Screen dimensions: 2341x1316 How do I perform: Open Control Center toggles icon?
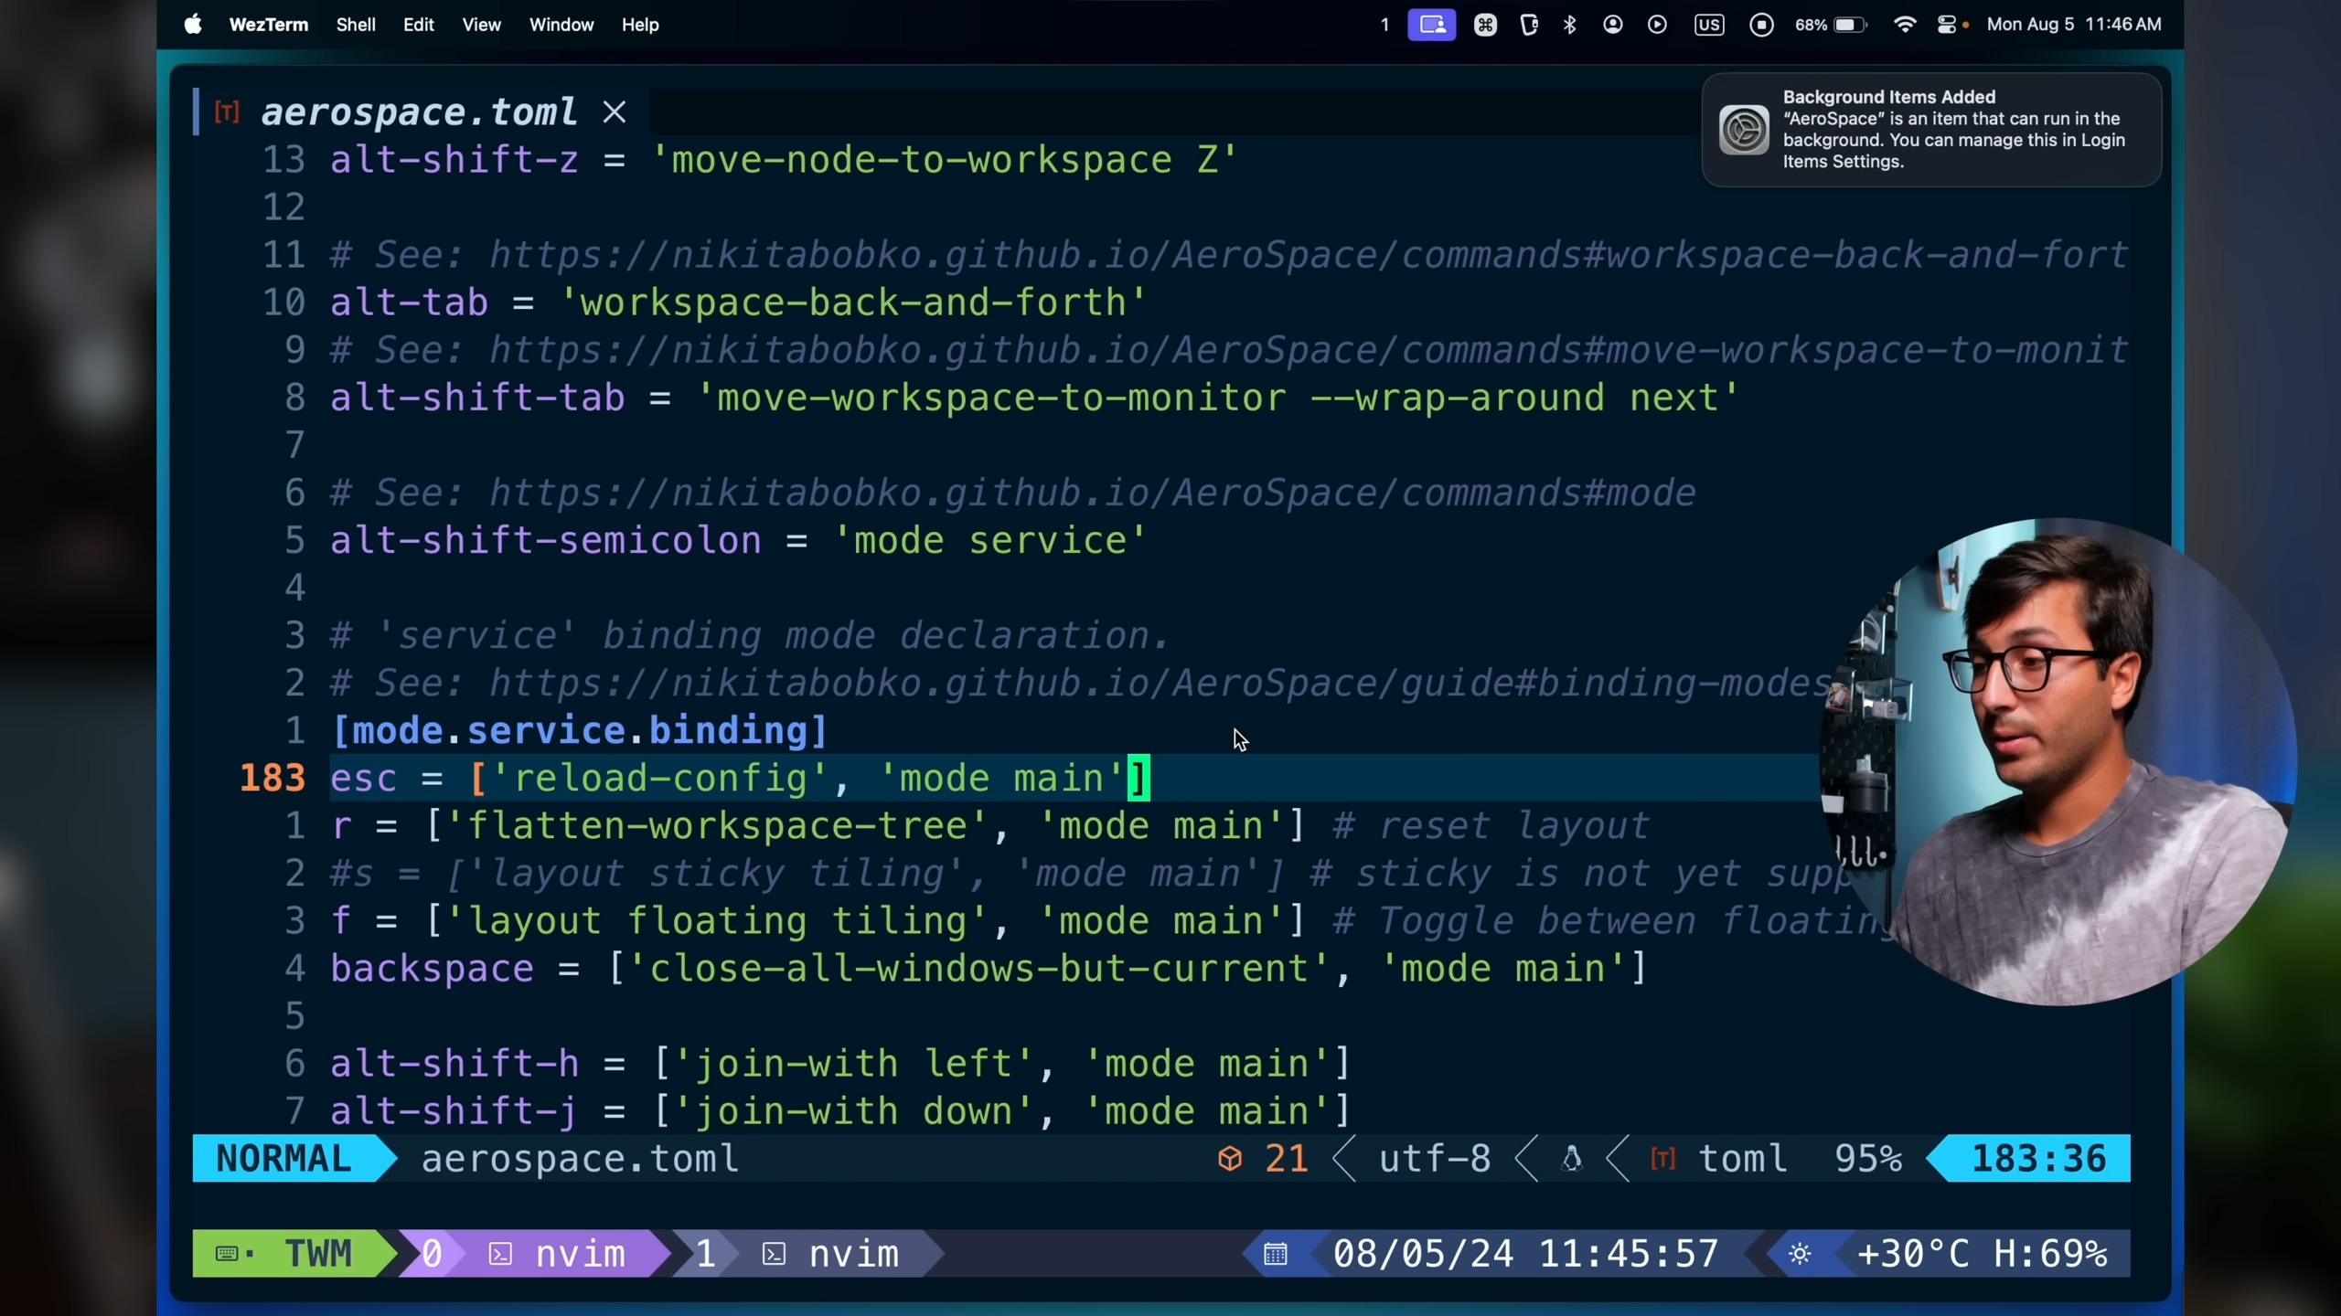1948,25
